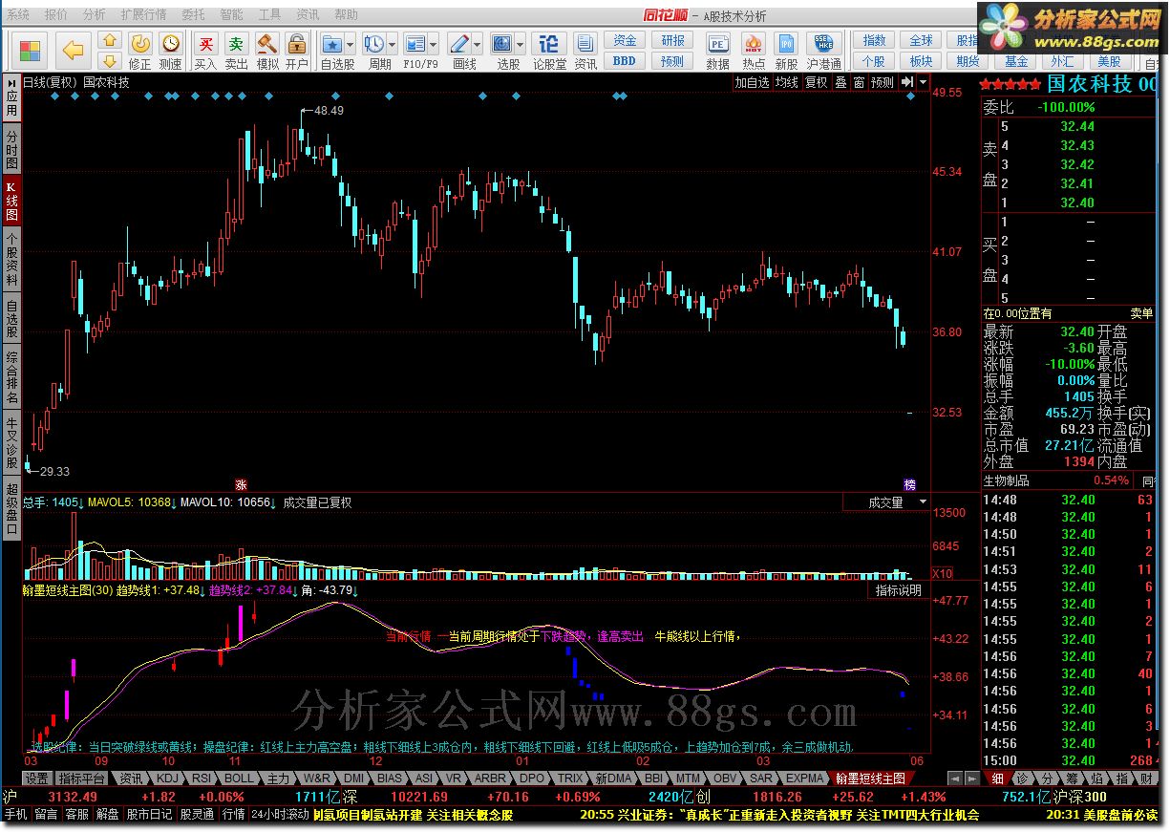The image size is (1170, 832).
Task: Click the colorful home grid icon
Action: 31,50
